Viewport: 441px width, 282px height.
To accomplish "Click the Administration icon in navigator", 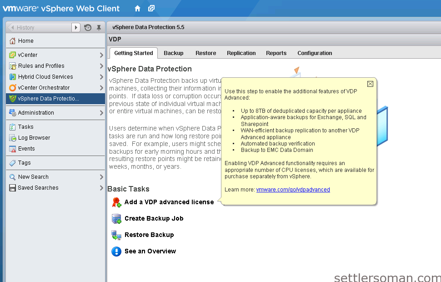I will click(12, 113).
